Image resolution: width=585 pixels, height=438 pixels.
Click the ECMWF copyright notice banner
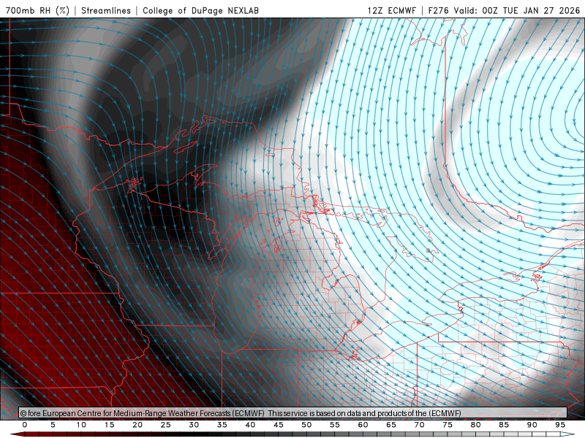[293, 413]
